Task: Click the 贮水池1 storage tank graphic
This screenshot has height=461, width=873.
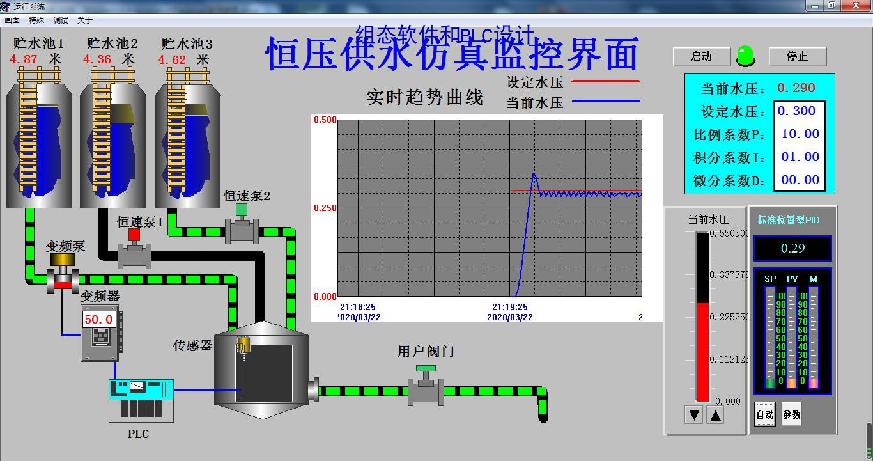Action: click(x=38, y=144)
